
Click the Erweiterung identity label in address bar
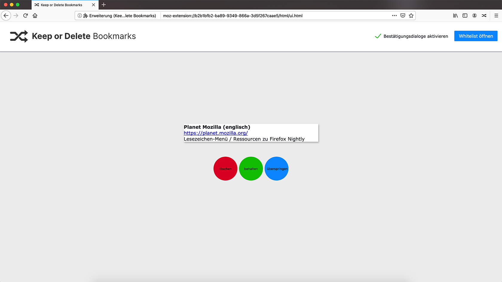click(123, 16)
